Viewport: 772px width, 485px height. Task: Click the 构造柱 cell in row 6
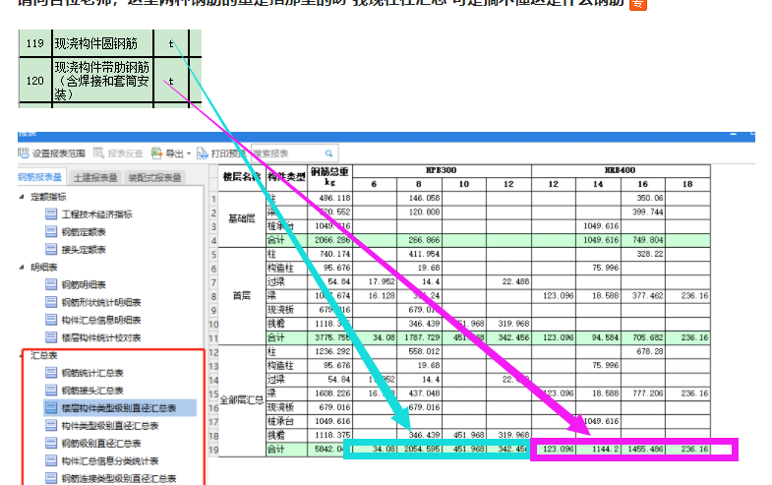[286, 268]
